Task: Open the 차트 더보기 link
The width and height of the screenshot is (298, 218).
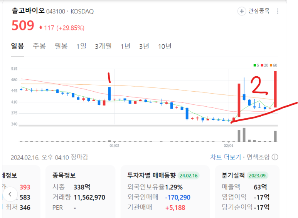Action: click(x=226, y=157)
